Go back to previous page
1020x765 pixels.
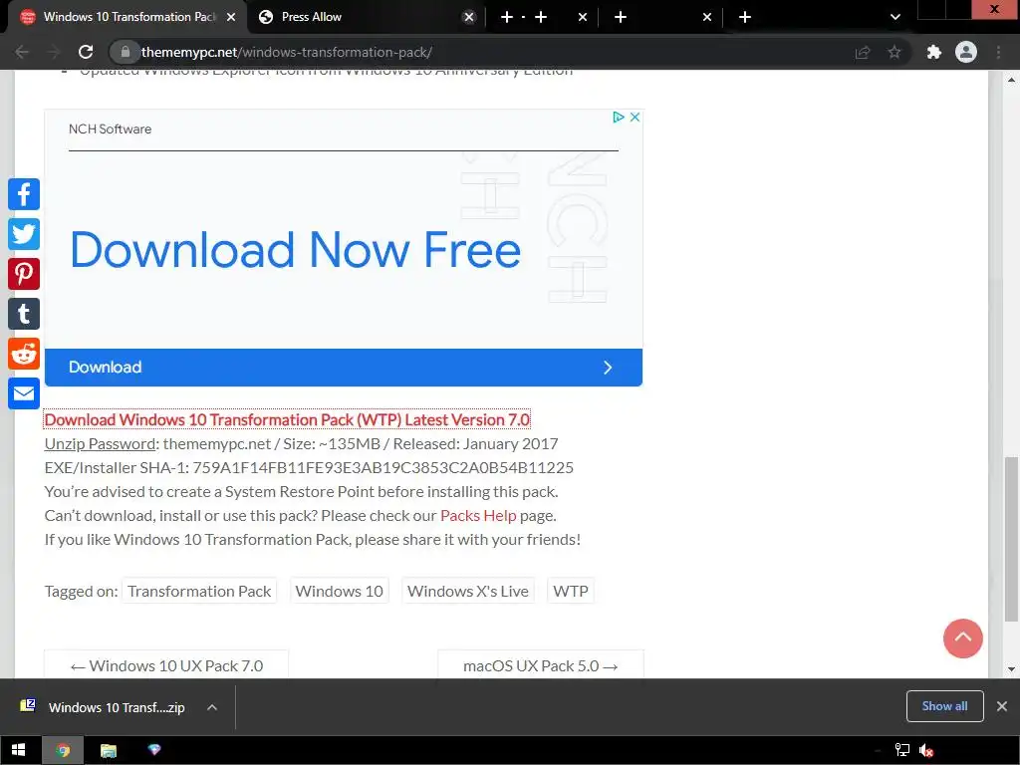point(22,52)
